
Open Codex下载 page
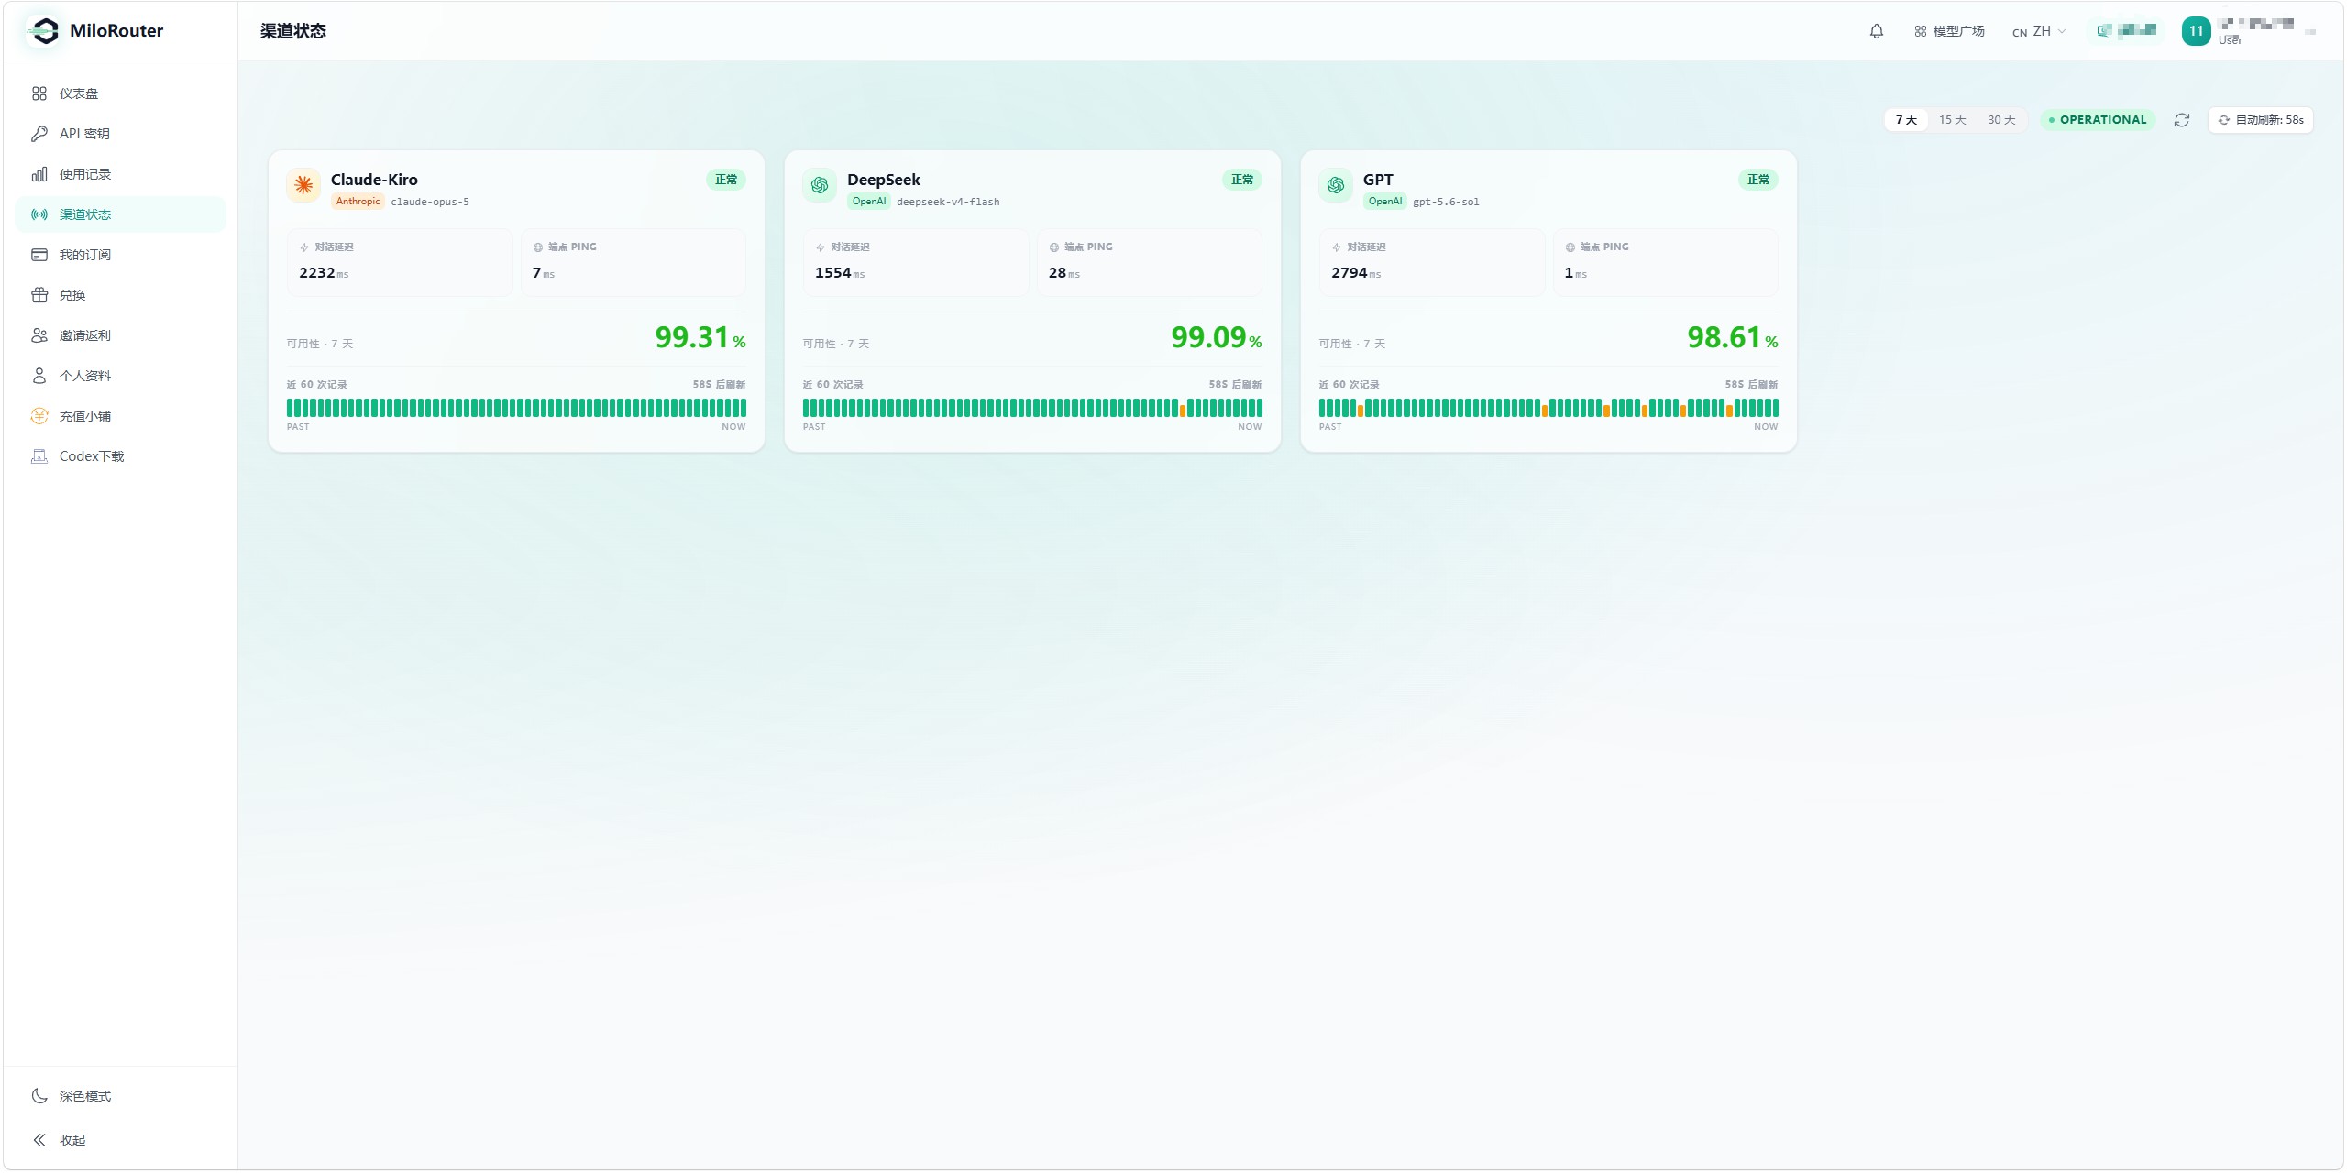[120, 456]
